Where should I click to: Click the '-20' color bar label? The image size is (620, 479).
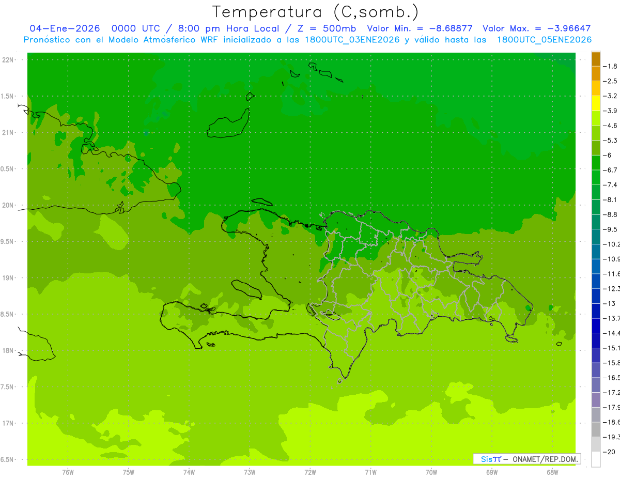tap(609, 452)
